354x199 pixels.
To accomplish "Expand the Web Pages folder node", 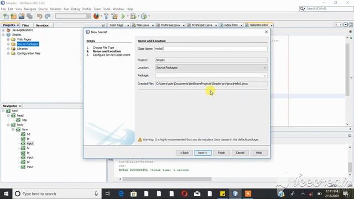I will (8, 39).
